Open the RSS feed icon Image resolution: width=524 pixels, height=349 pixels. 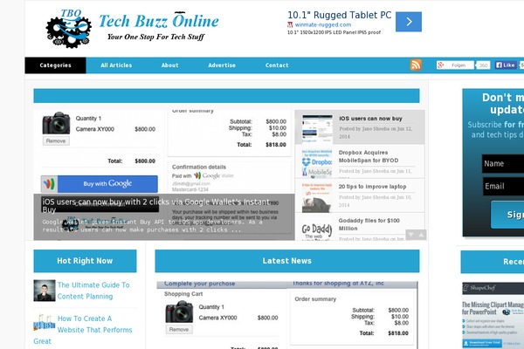point(416,65)
